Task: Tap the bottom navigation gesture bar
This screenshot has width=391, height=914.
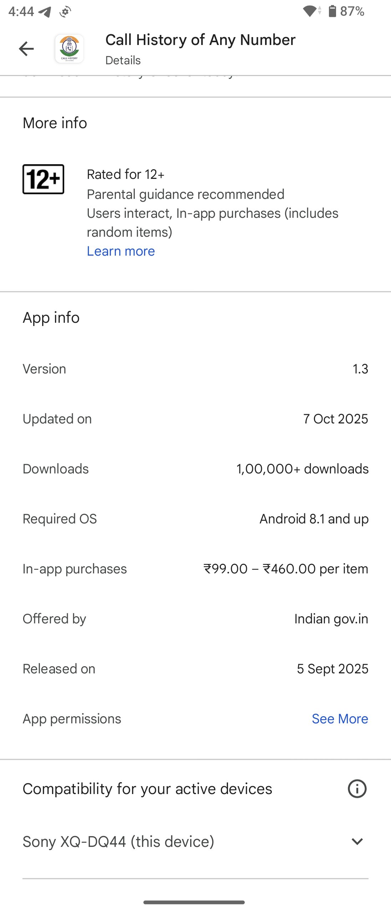Action: coord(194,902)
